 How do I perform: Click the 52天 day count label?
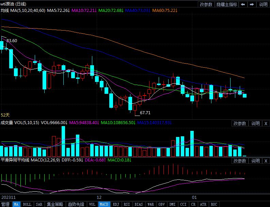[5, 115]
